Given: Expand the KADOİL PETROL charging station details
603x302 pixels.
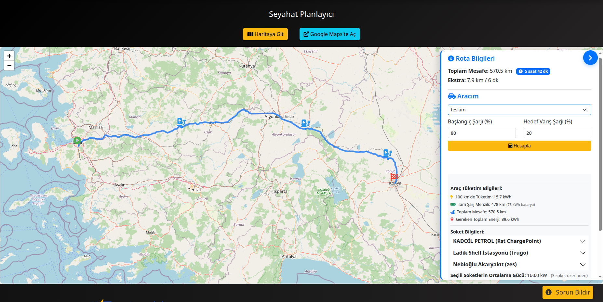Looking at the screenshot, I should point(519,241).
